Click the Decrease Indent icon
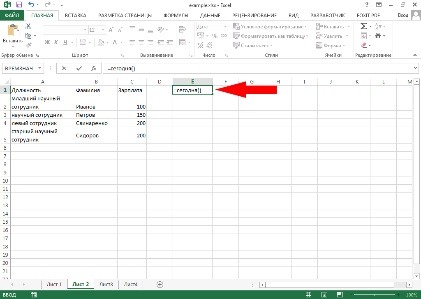This screenshot has height=299, width=421. (161, 42)
